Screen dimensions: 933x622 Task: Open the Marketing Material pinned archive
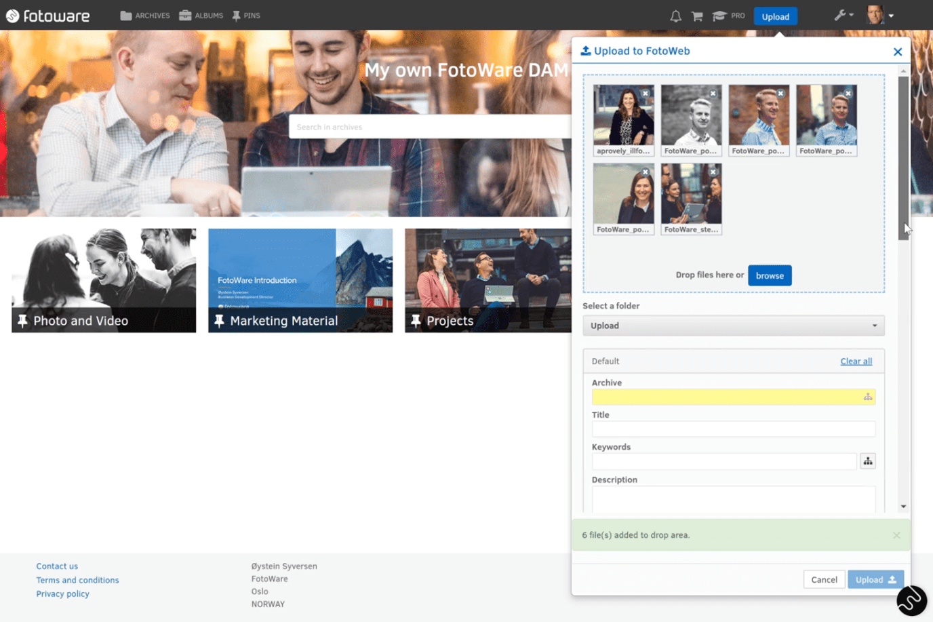pos(300,280)
